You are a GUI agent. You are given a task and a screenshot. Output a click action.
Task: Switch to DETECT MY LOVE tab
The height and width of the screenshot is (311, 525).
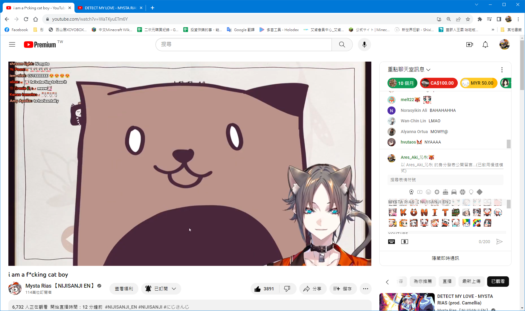click(110, 8)
